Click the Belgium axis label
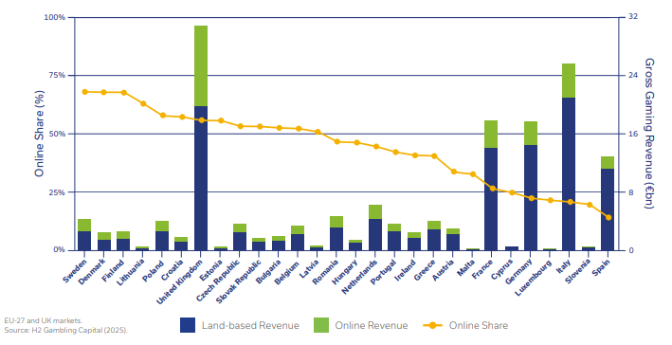Viewport: 672px width, 345px height. click(x=287, y=271)
